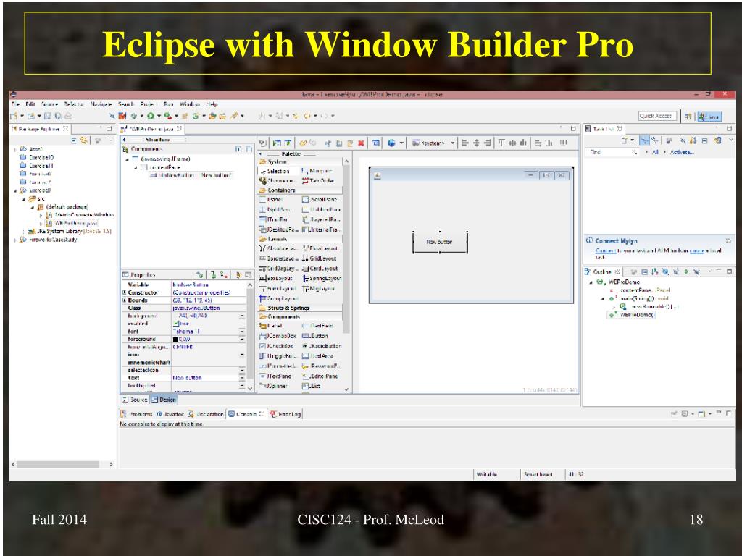Toggle the enabled property checkbox
This screenshot has width=742, height=556.
pos(175,324)
